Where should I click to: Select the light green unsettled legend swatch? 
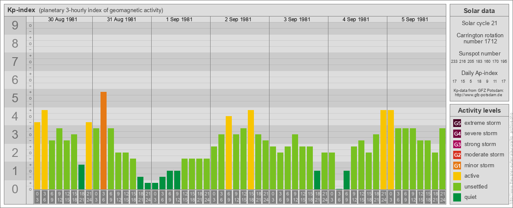457,187
